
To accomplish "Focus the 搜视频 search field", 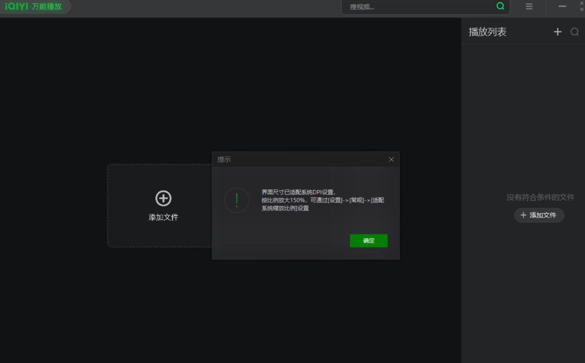I will click(418, 7).
